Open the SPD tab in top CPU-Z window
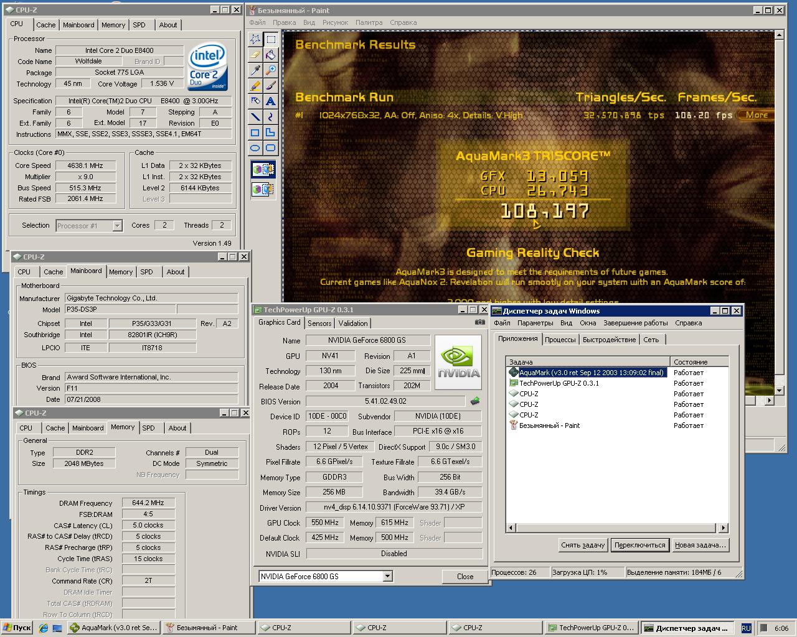The width and height of the screenshot is (797, 637). [139, 25]
